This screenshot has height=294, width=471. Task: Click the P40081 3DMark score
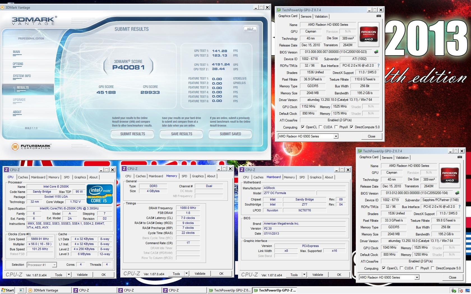pyautogui.click(x=128, y=67)
